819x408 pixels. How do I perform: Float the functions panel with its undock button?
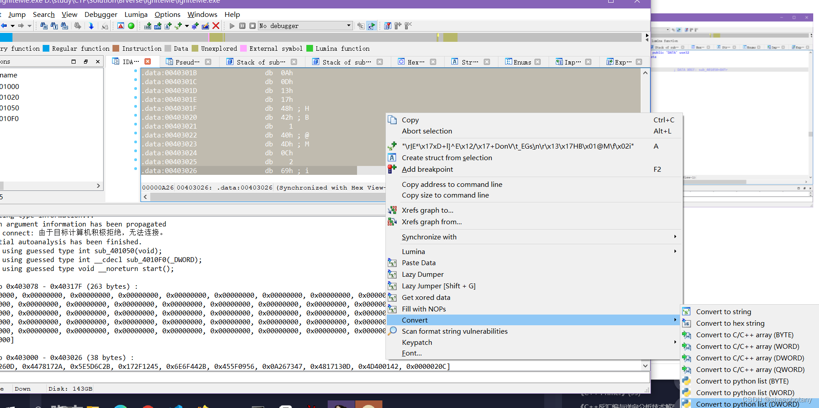coord(86,61)
